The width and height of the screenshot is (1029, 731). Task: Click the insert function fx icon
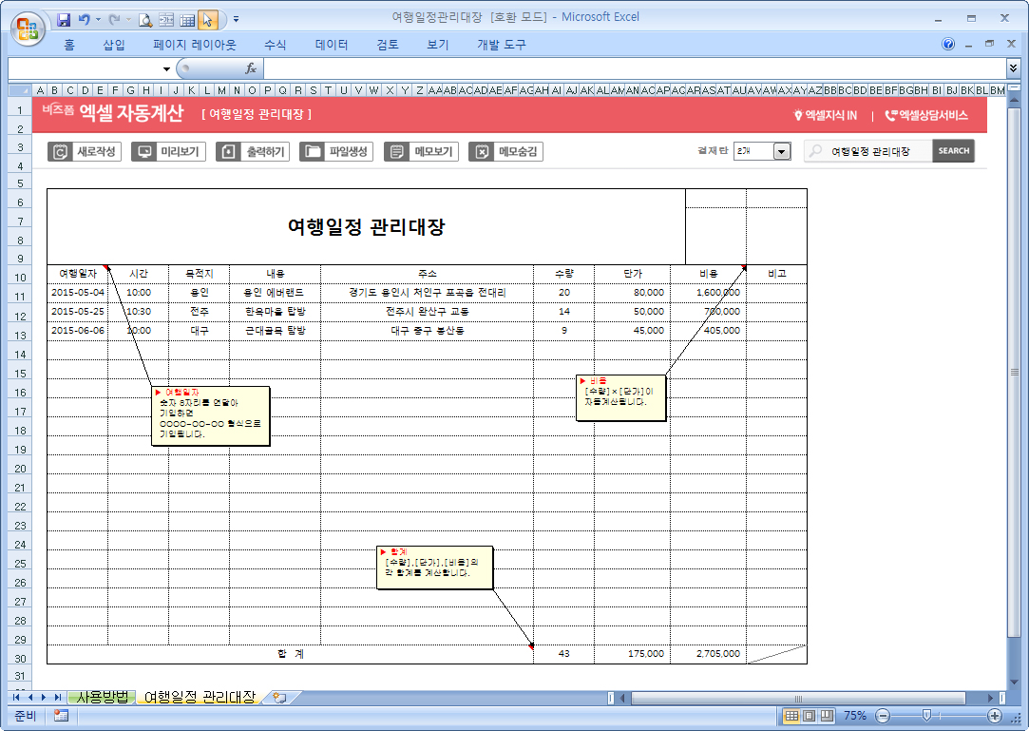click(251, 68)
